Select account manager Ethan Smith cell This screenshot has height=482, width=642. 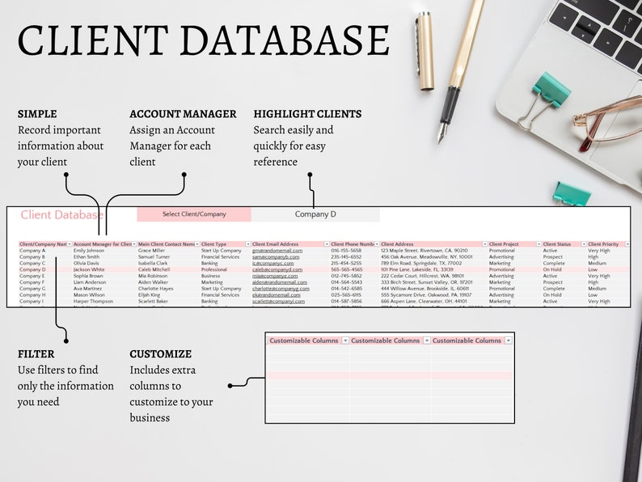[x=87, y=256]
